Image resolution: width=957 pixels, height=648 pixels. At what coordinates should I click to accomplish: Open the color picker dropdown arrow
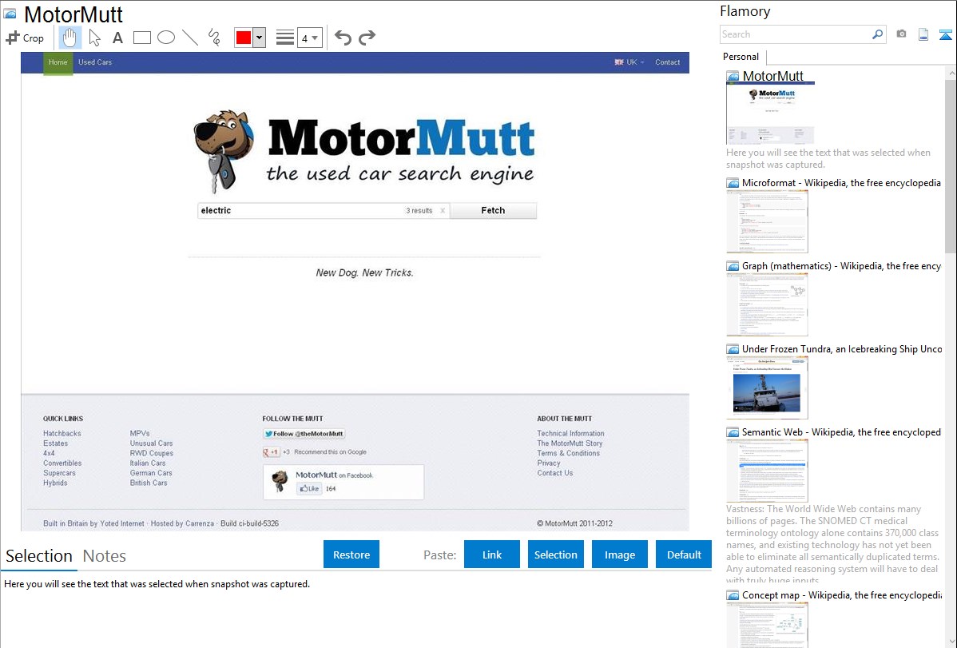(x=259, y=38)
